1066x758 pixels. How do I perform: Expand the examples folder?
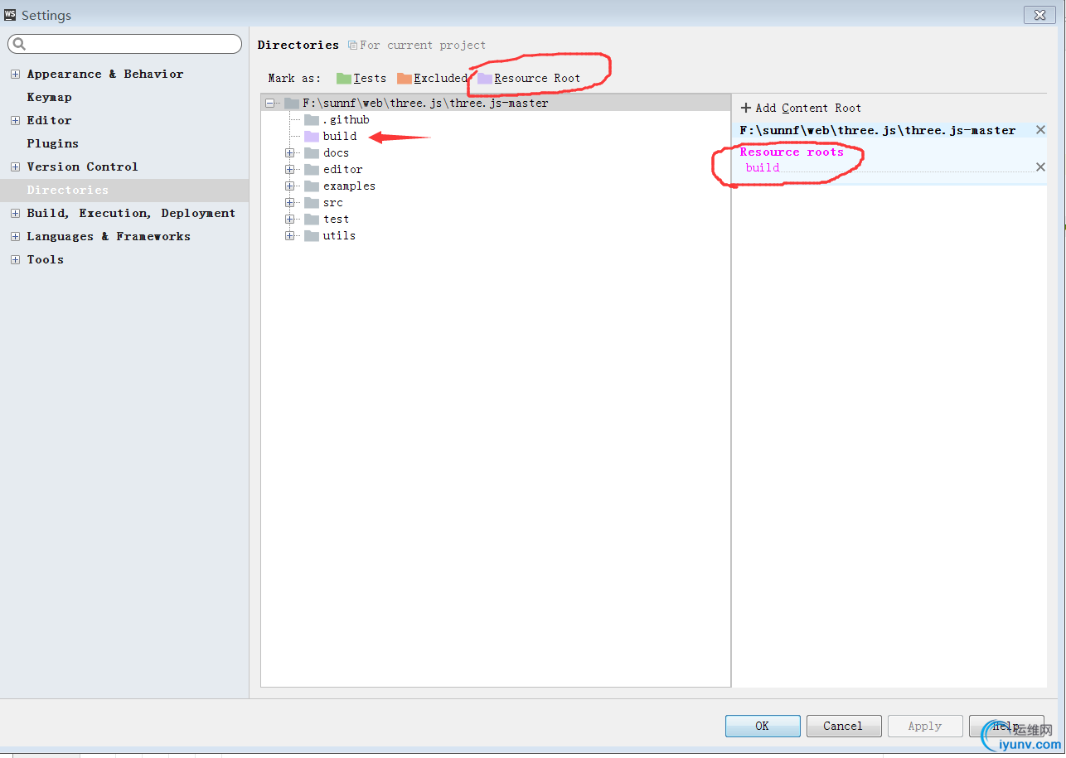[x=289, y=186]
